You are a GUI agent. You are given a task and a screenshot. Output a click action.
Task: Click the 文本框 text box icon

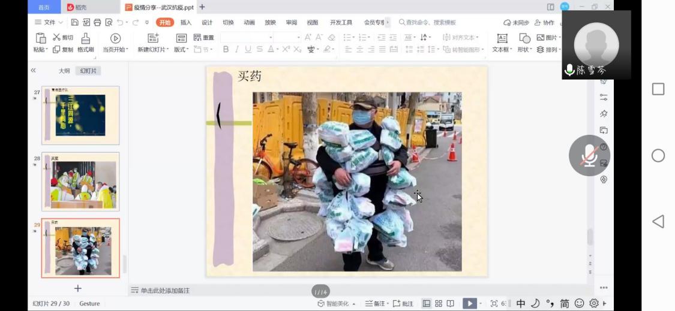(502, 38)
